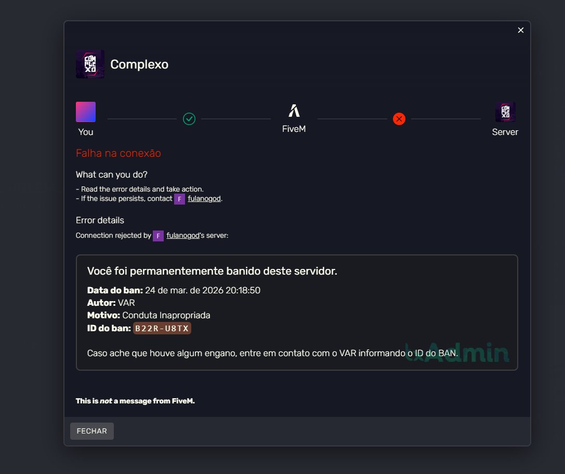This screenshot has height=474, width=565.
Task: Click purple F avatar beside persists contact
Action: (179, 199)
